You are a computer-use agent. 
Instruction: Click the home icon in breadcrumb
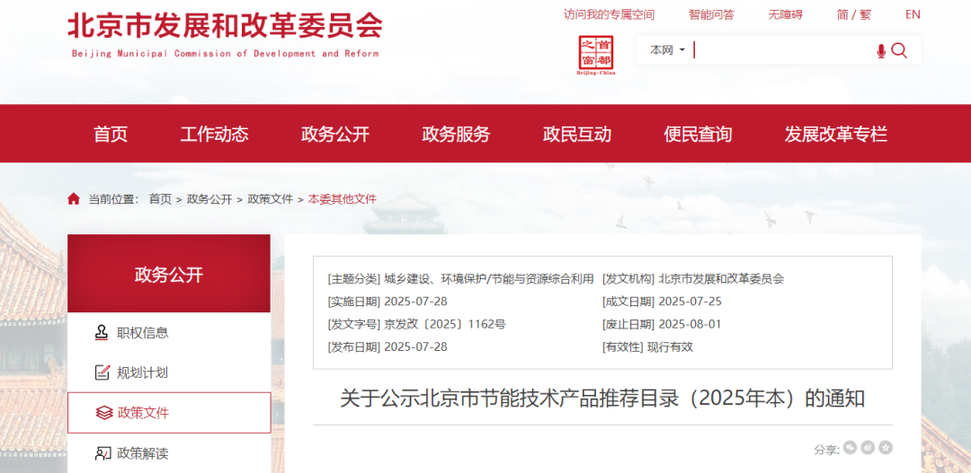point(74,198)
